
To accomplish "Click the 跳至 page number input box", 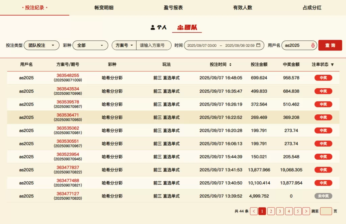I will [x=326, y=211].
